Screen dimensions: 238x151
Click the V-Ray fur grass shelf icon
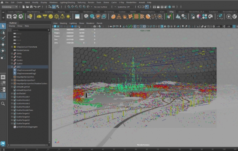(x=125, y=17)
